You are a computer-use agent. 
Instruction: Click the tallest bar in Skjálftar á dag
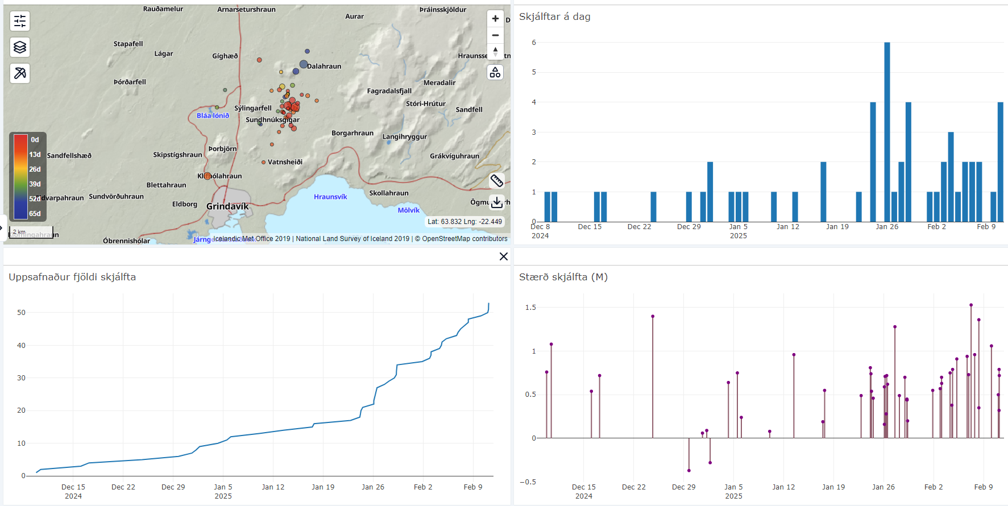(887, 132)
